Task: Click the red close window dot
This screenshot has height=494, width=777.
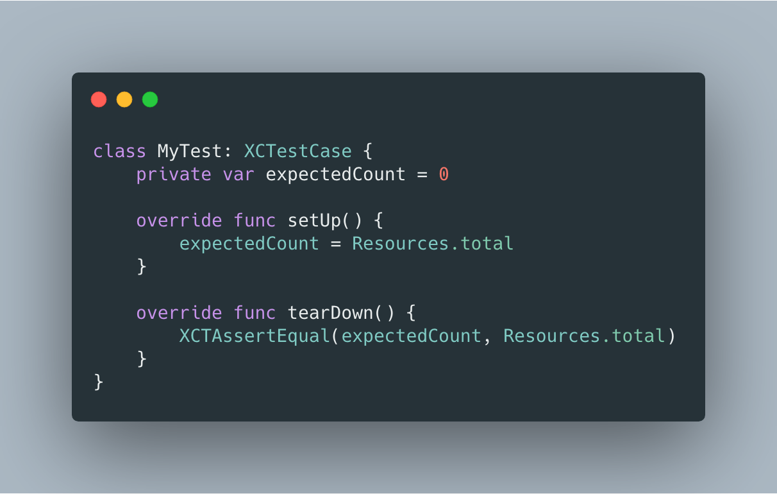Action: [x=99, y=99]
